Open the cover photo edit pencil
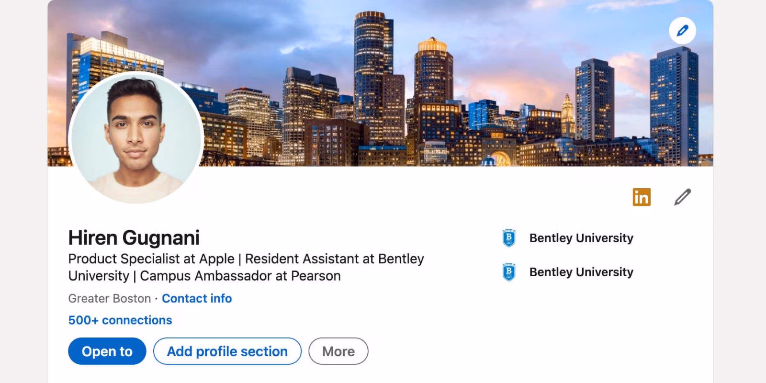 coord(683,30)
